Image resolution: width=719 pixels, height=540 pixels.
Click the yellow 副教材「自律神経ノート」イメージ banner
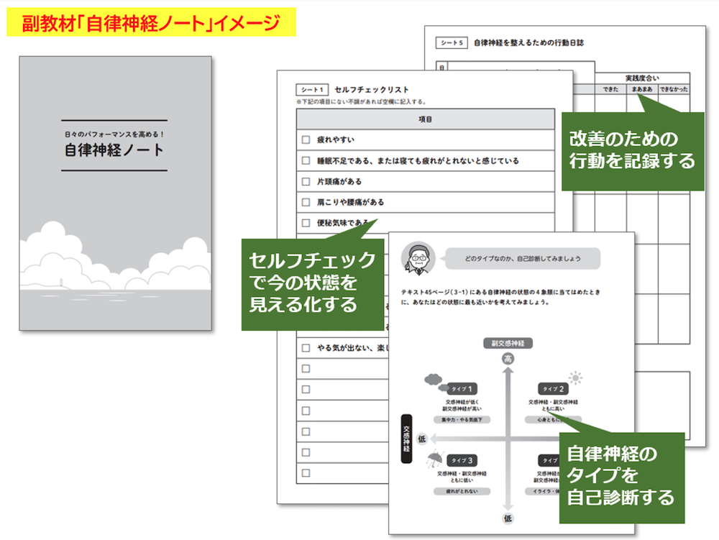[x=151, y=22]
